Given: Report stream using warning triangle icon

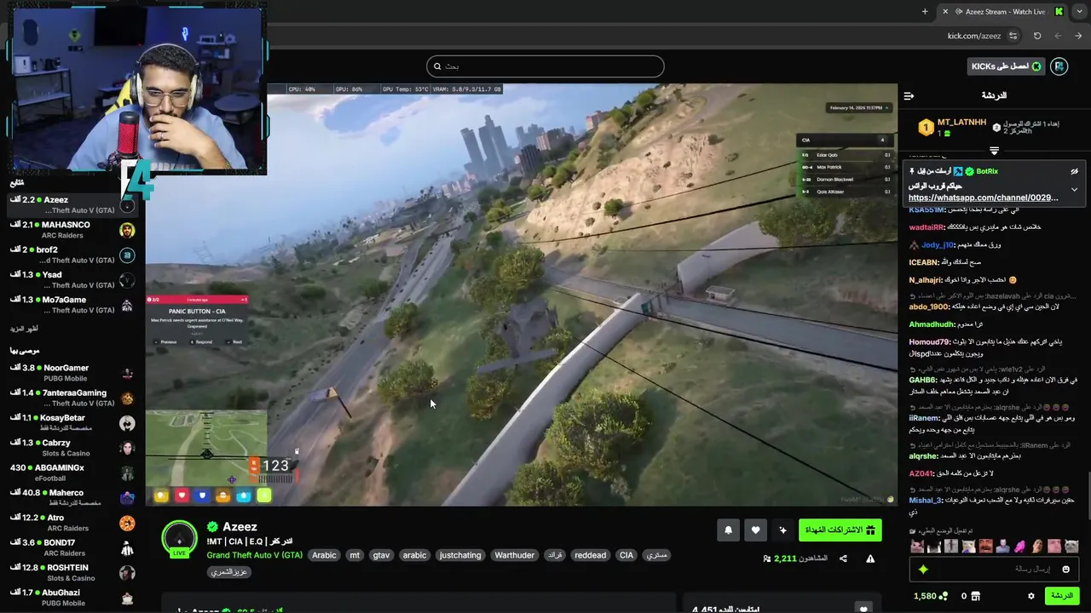Looking at the screenshot, I should 870,559.
